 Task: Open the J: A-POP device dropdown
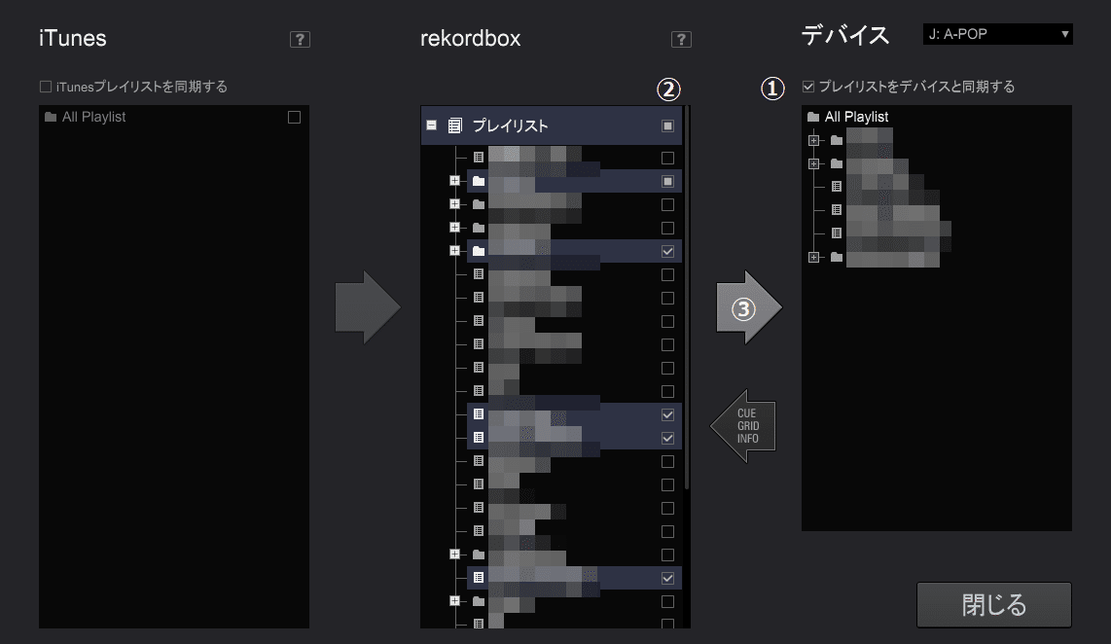coord(997,34)
